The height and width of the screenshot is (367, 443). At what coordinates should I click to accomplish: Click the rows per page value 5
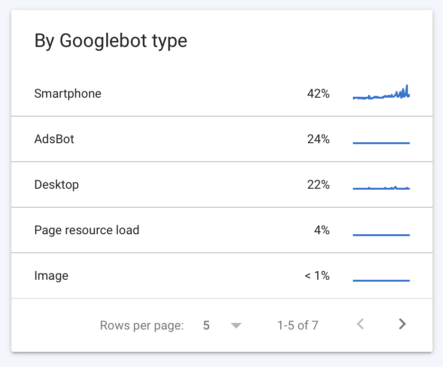click(206, 325)
